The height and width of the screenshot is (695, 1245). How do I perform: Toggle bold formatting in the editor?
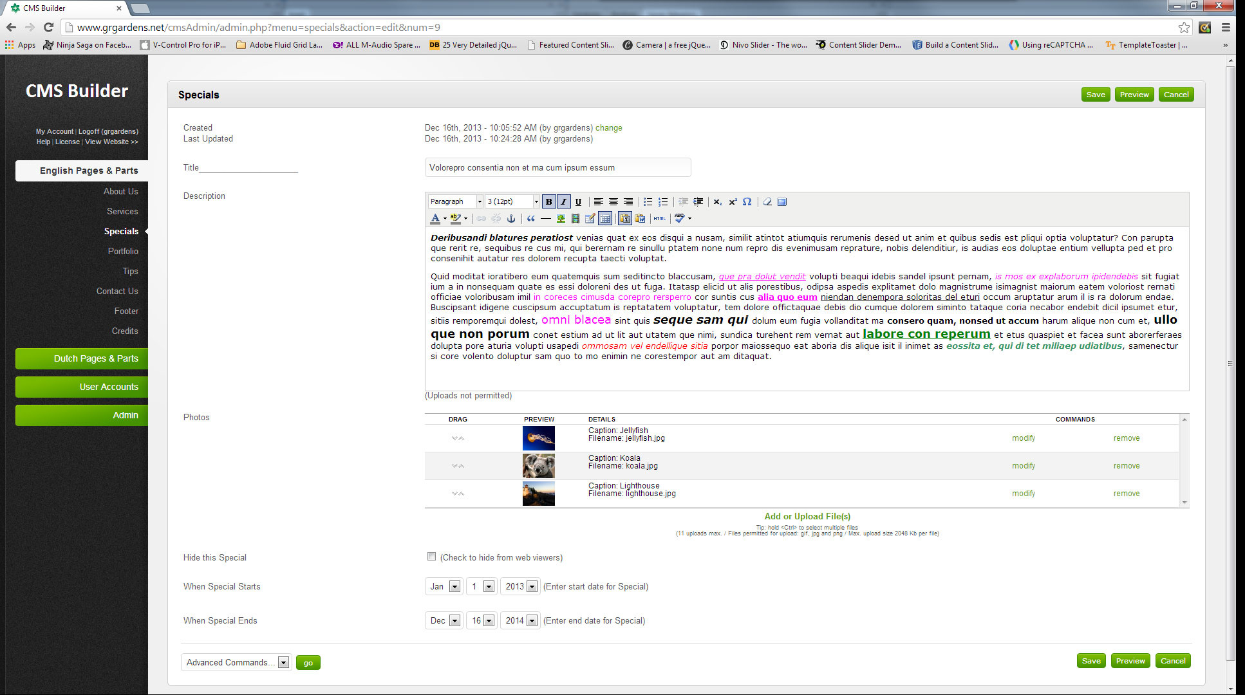pyautogui.click(x=548, y=201)
